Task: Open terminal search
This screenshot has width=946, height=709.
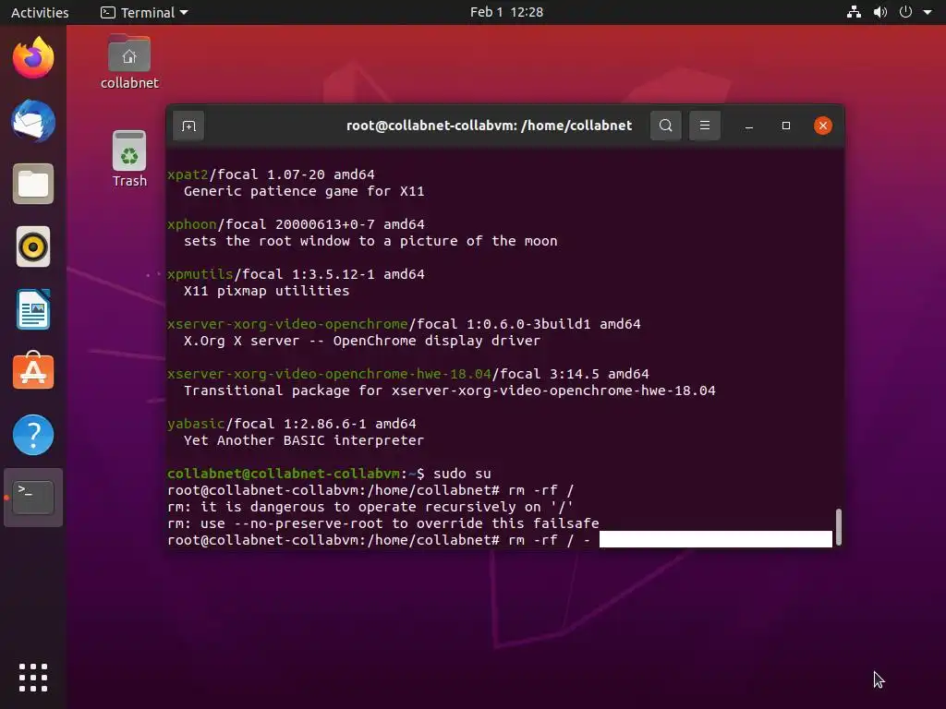Action: [666, 126]
